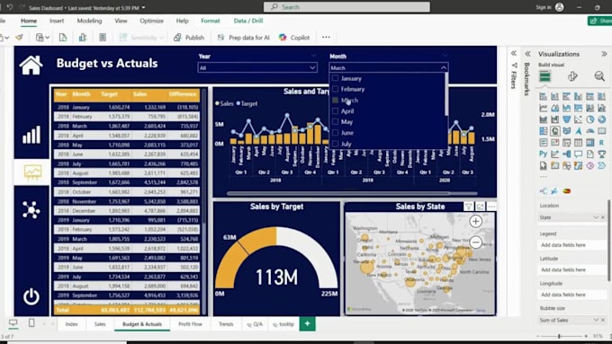Check the July month checkbox
This screenshot has height=344, width=612.
[x=335, y=144]
